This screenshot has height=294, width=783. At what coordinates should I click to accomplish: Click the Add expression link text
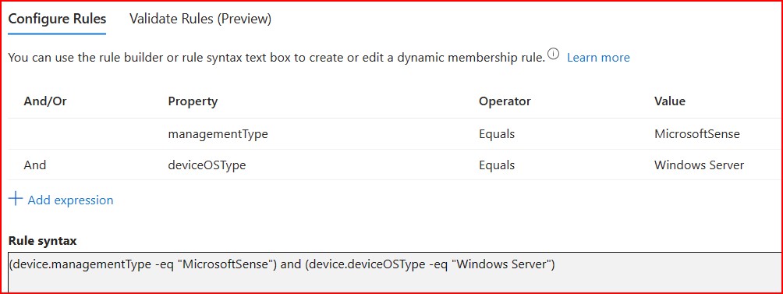pos(70,200)
